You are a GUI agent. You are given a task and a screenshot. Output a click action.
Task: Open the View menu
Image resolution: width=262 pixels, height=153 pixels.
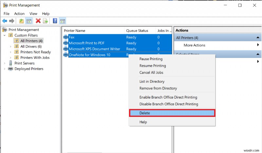pos(33,14)
